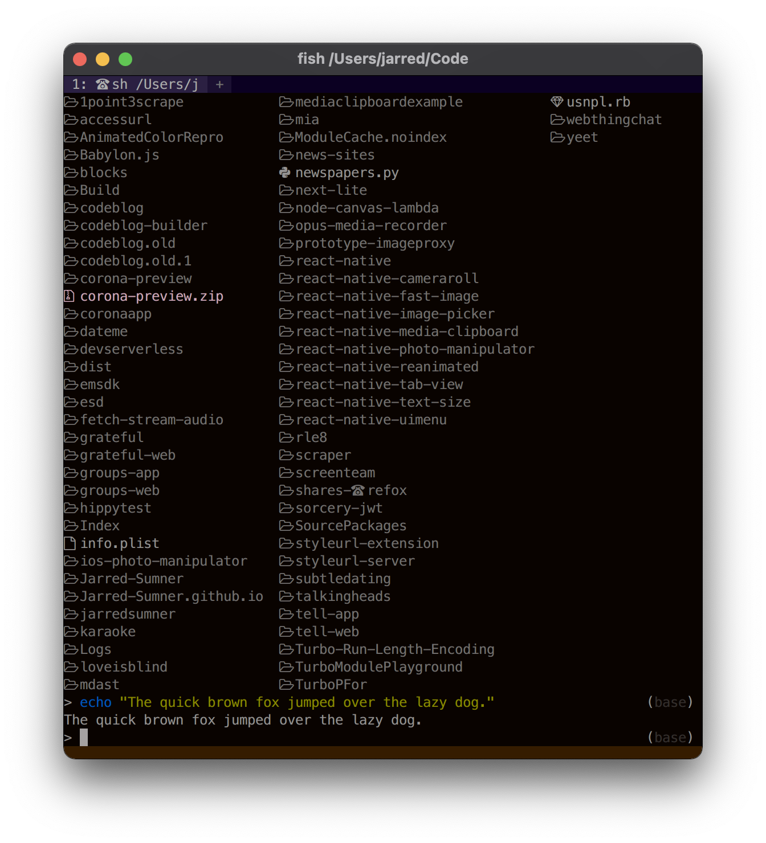Screen dimensions: 766x843
Task: Click the folder icon next to Jarred-Sumner.github.io
Action: [x=70, y=596]
